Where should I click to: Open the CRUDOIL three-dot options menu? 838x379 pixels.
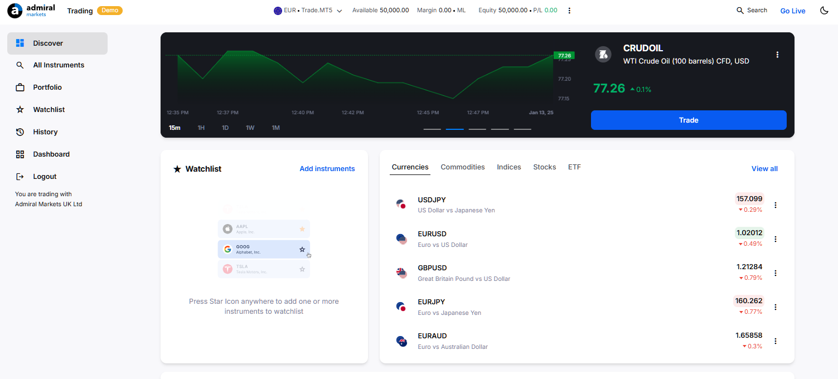[778, 55]
